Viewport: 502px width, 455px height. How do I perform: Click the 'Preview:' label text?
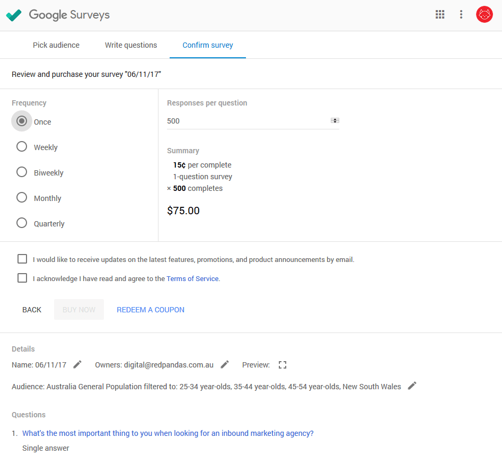pos(256,365)
